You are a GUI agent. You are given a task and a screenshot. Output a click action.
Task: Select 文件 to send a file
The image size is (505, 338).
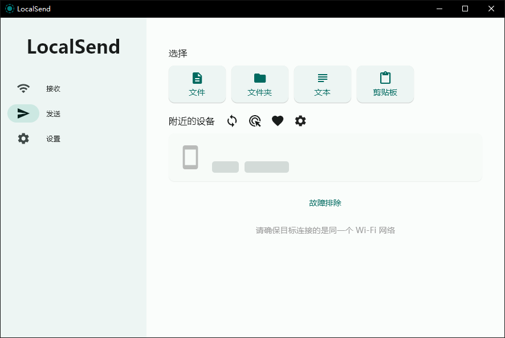[197, 84]
